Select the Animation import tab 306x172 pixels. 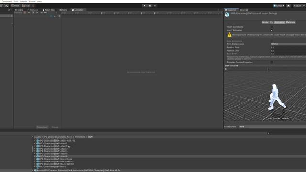[x=279, y=22]
